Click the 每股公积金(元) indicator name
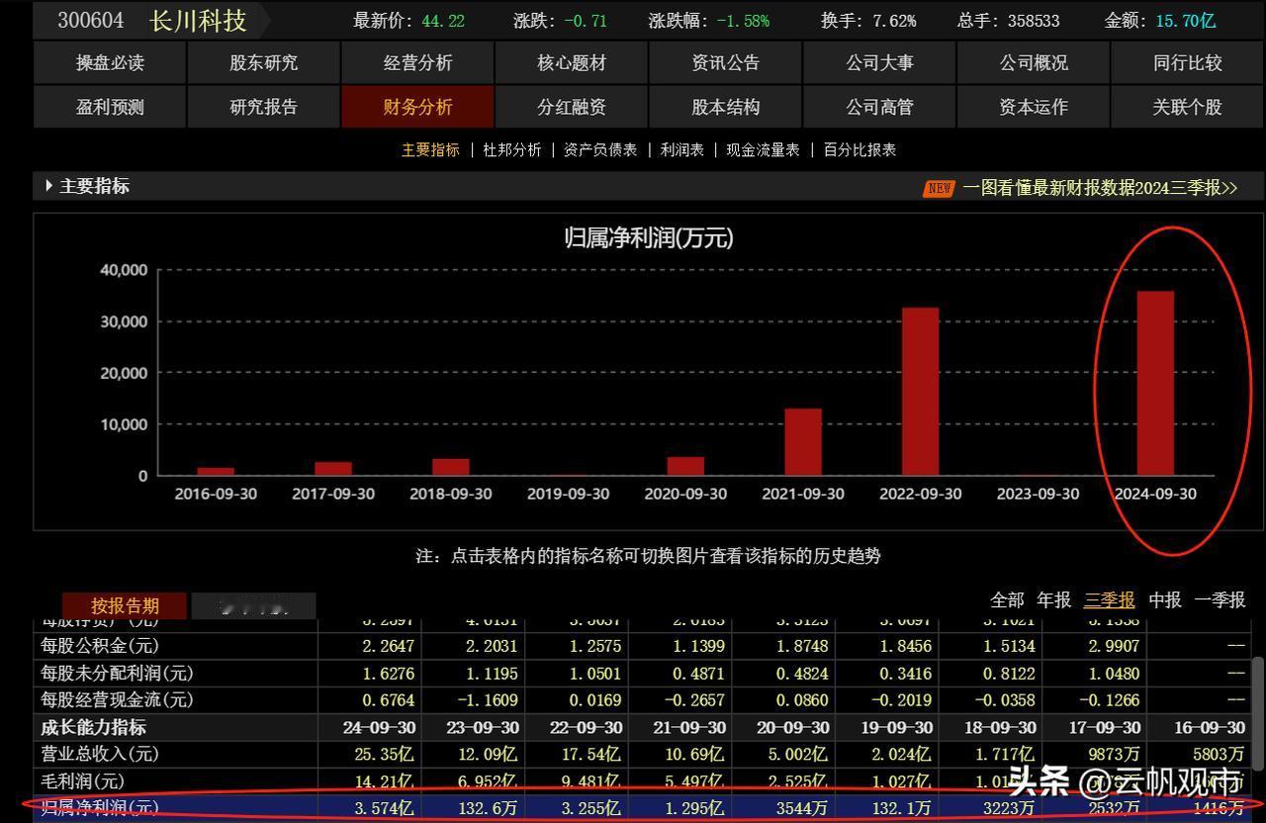This screenshot has height=823, width=1266. pyautogui.click(x=100, y=646)
